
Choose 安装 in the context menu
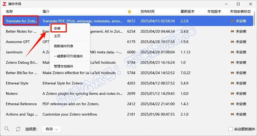coord(57,28)
